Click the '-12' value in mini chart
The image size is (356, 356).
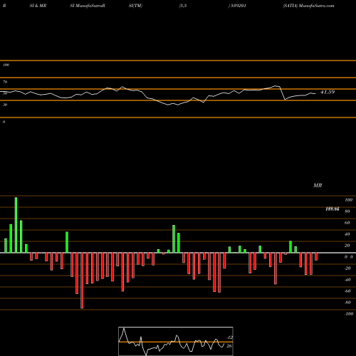229,337
